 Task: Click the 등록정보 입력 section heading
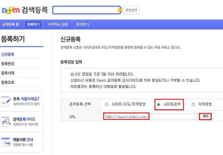(x=71, y=62)
